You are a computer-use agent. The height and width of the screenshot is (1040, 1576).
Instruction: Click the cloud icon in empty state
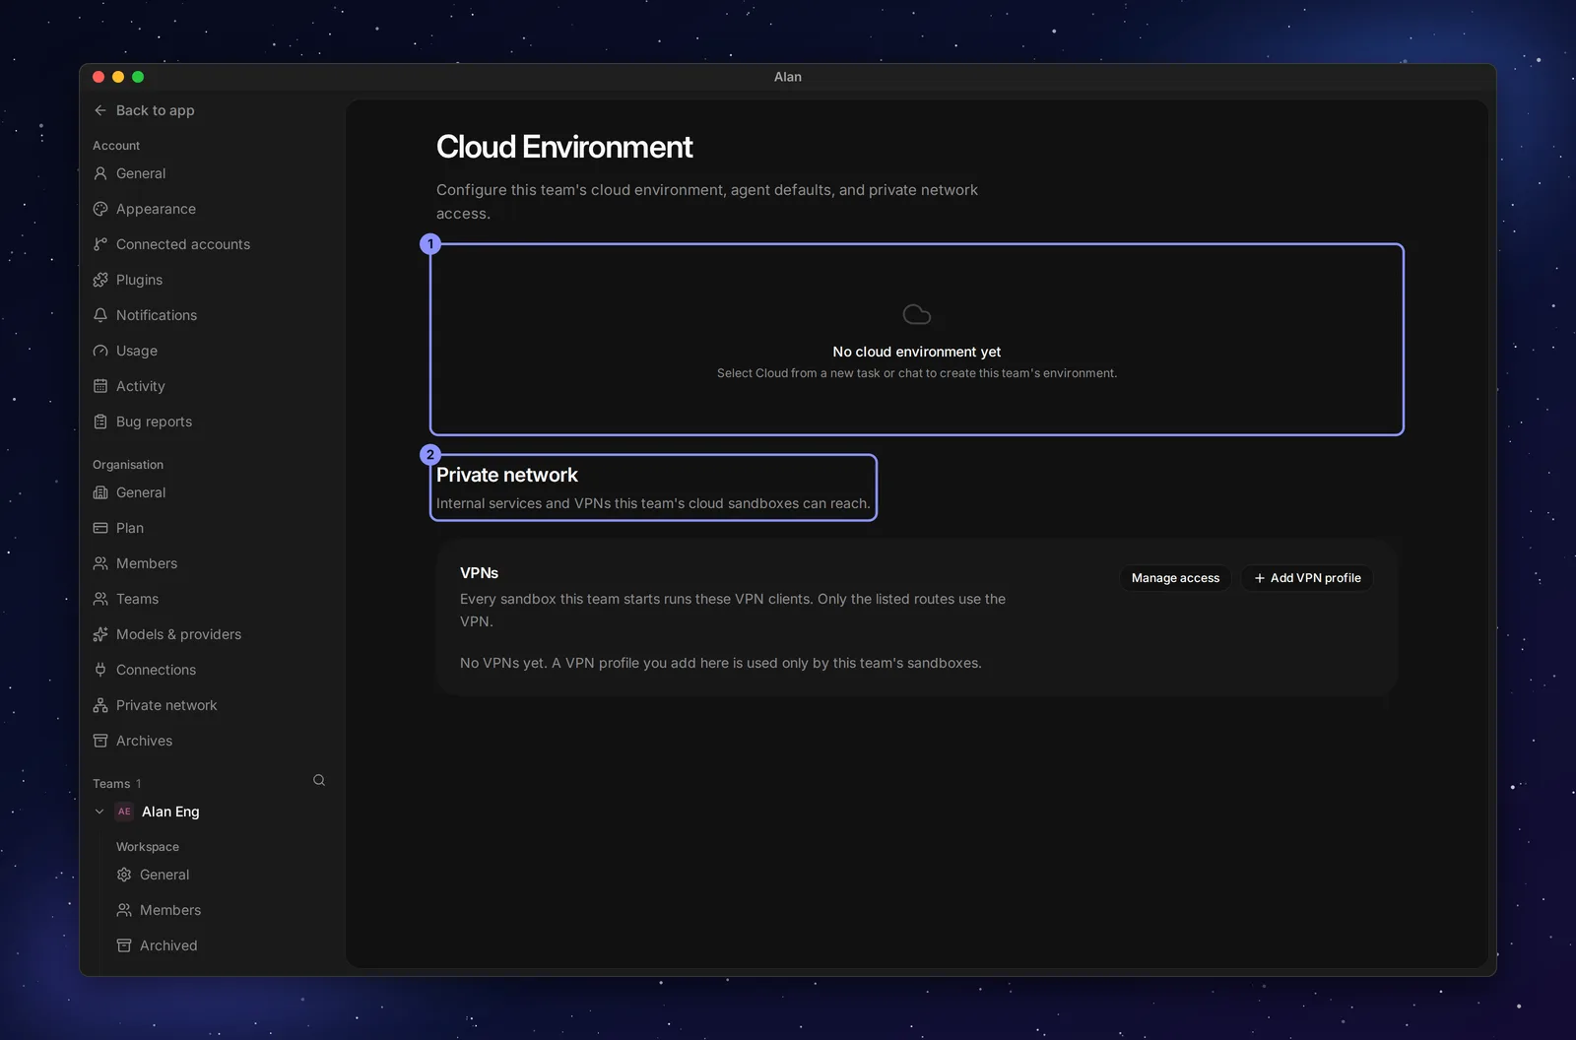pyautogui.click(x=917, y=314)
